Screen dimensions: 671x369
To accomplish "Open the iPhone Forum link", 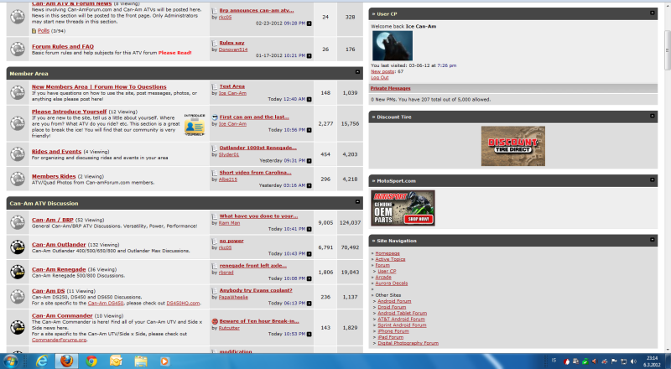I will pyautogui.click(x=393, y=331).
